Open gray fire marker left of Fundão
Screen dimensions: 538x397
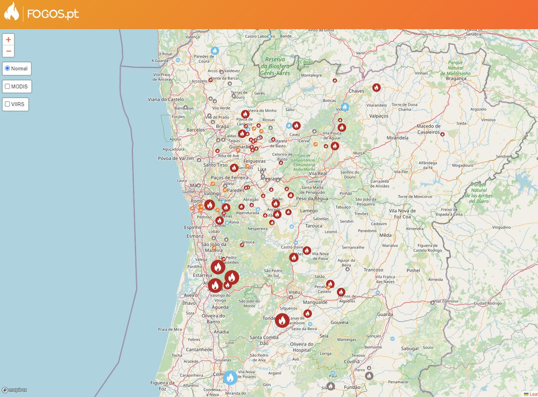[330, 386]
